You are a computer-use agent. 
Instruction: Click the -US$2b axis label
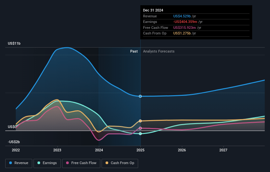point(14,142)
